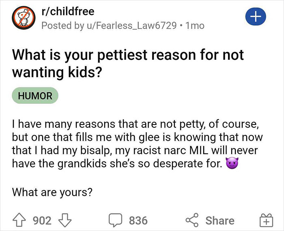Downvote the post with down arrow

(x=65, y=220)
